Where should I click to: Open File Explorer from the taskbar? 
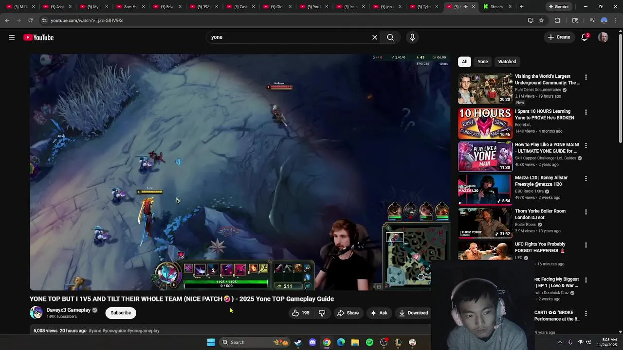click(355, 342)
